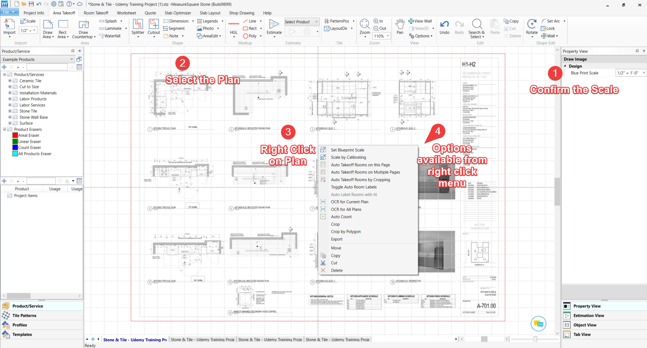The height and width of the screenshot is (348, 647).
Task: Open the PatternPos tile tool
Action: pos(337,21)
